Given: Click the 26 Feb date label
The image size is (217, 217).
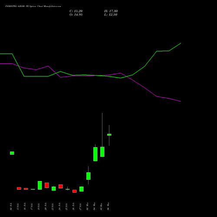Looking at the screenshot, I should (73, 207).
